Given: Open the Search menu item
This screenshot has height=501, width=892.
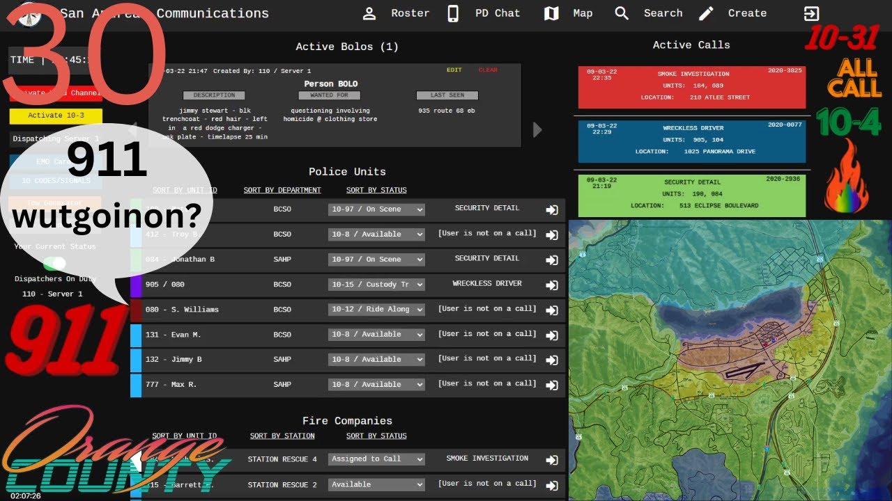Looking at the screenshot, I should click(x=663, y=13).
